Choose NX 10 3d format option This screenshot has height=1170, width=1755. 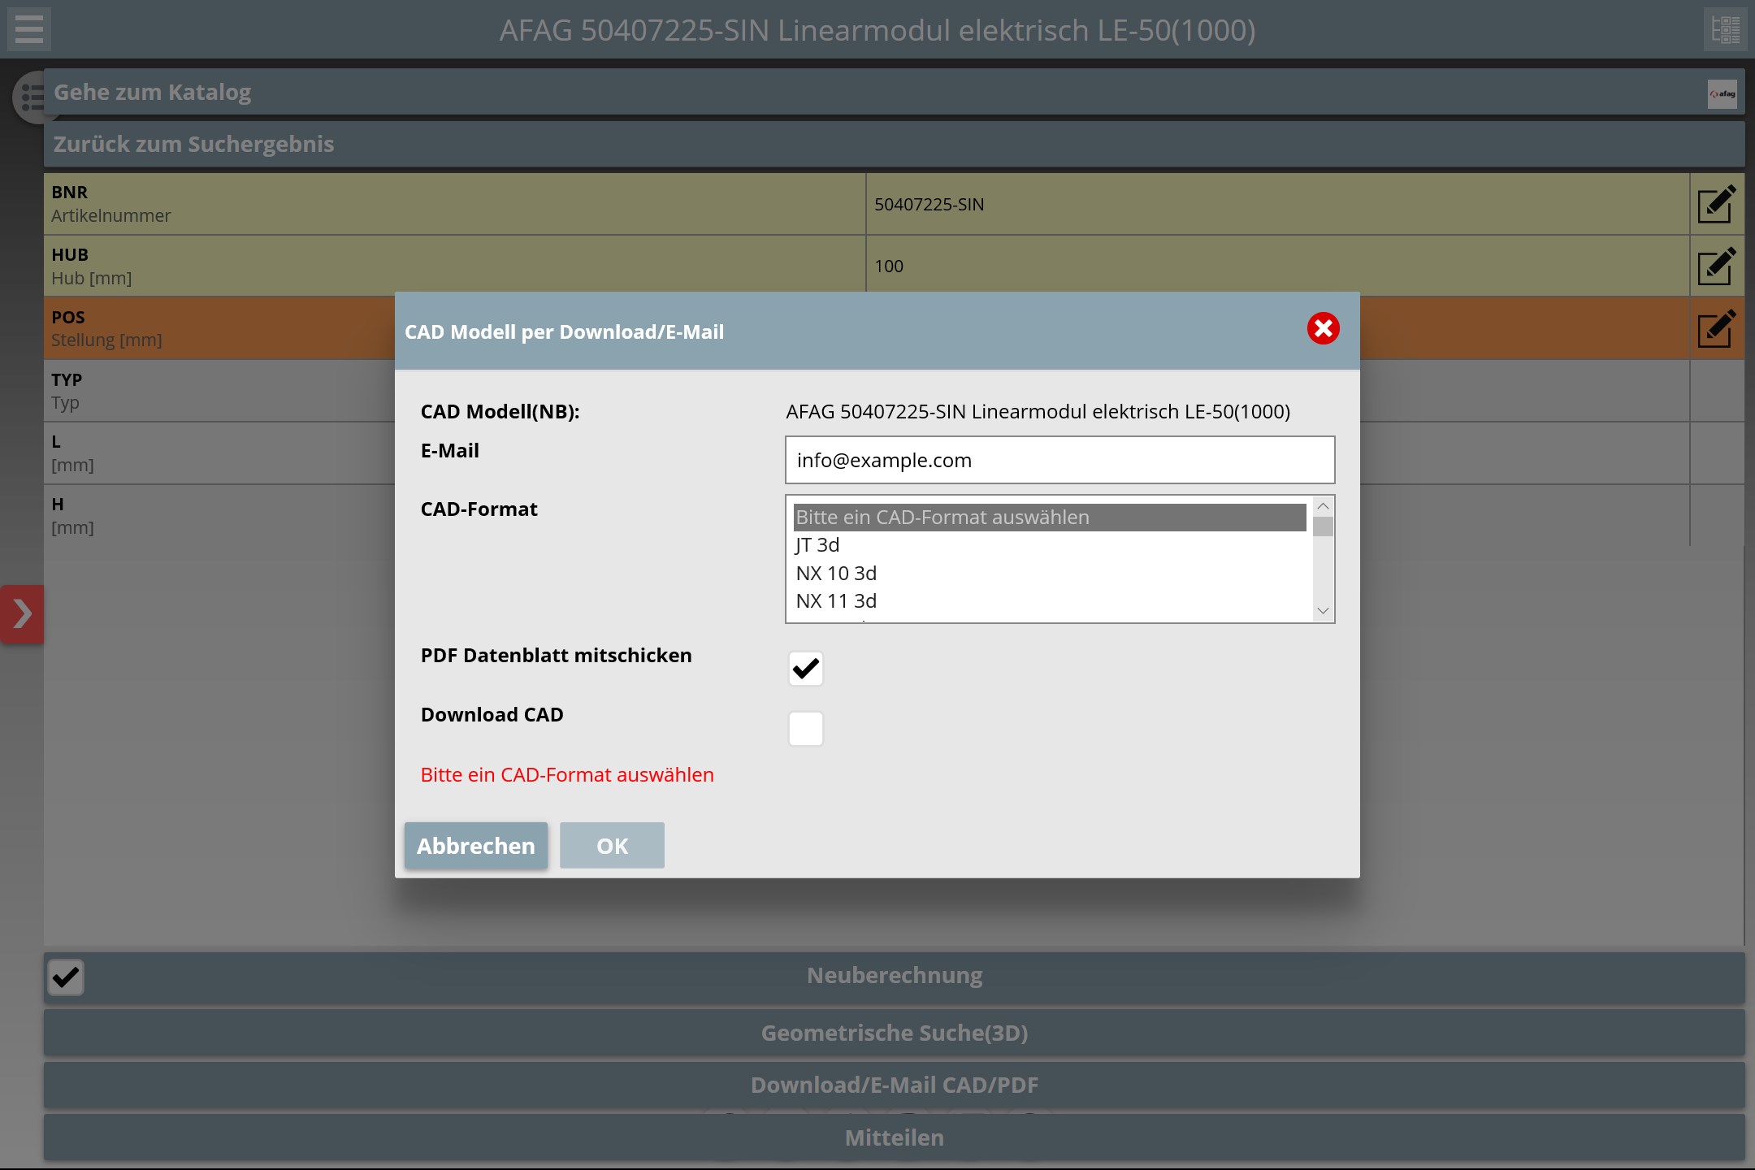pos(836,574)
